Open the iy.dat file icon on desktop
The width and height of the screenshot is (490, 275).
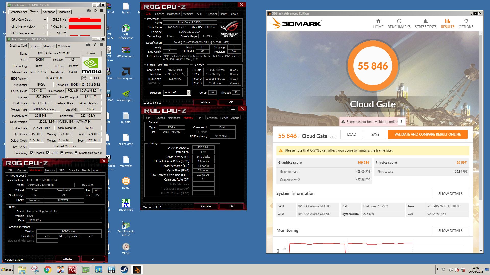(126, 8)
